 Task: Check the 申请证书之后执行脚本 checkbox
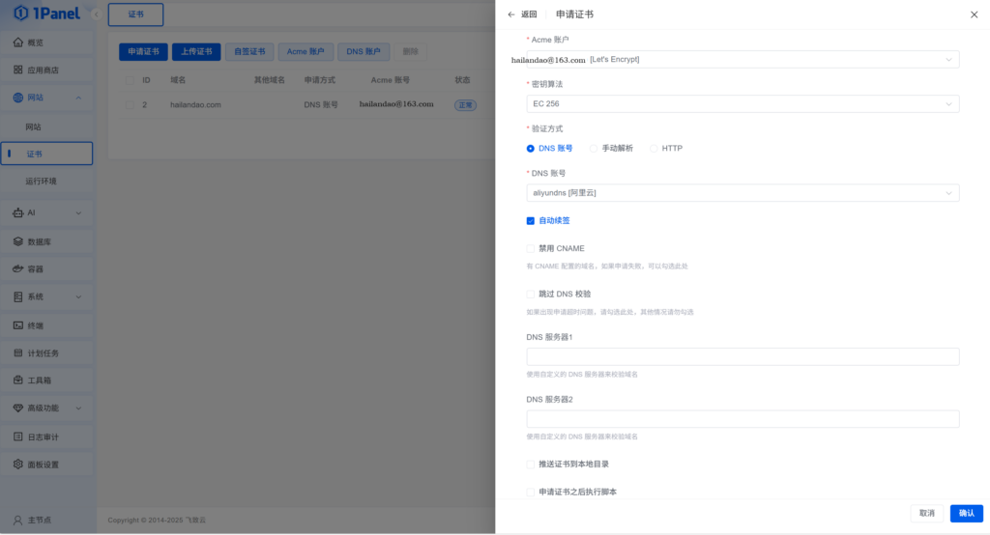(x=531, y=493)
